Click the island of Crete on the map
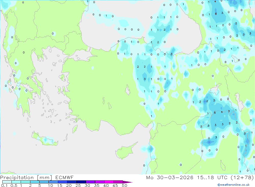 (45, 139)
